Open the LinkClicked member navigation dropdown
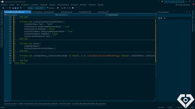The height and width of the screenshot is (109, 195). [x=132, y=15]
